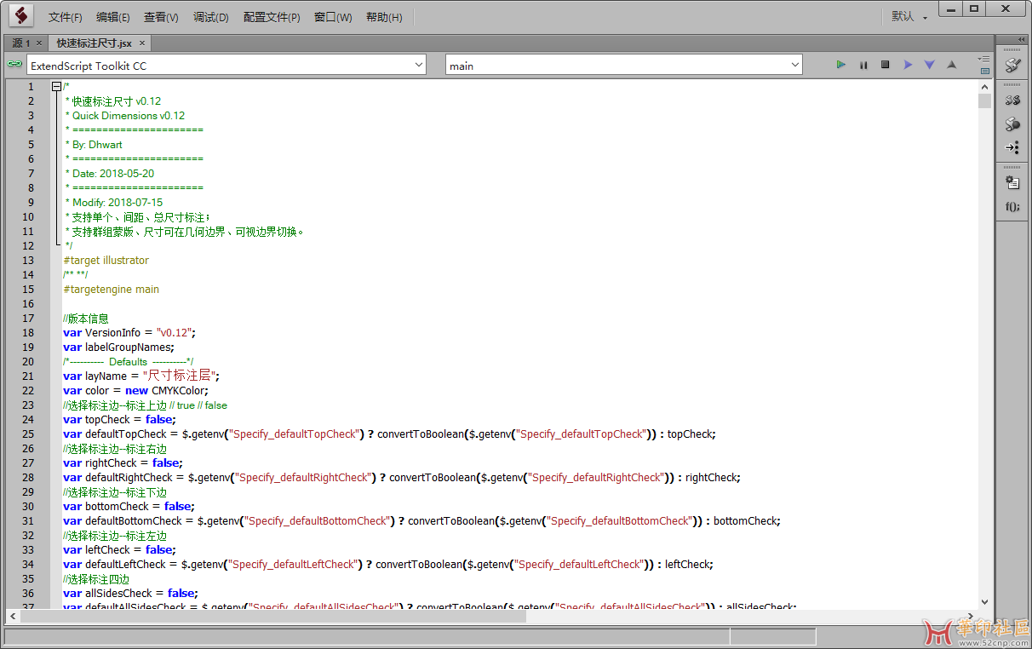
Task: Click the '//选择标注边--标注右边' comment line
Action: 115,449
